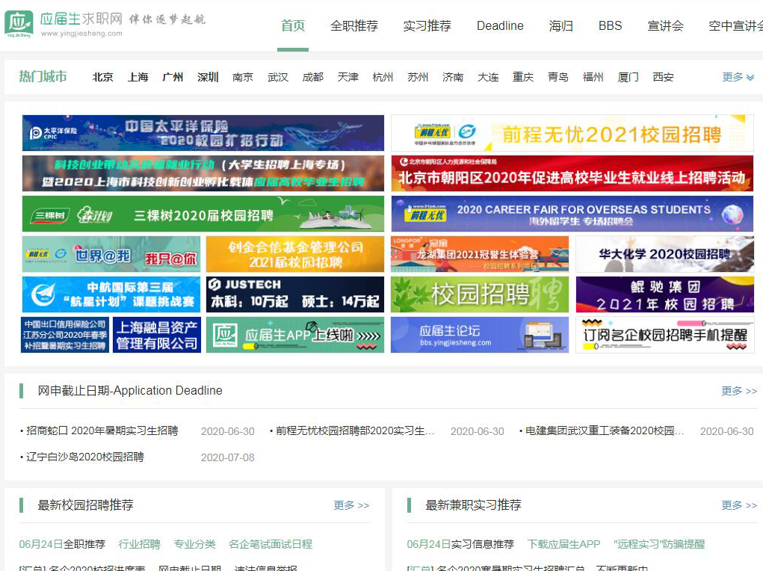Open 招商蛇口 2020年暑期实习生招聘 listing
The image size is (763, 571).
tap(102, 430)
